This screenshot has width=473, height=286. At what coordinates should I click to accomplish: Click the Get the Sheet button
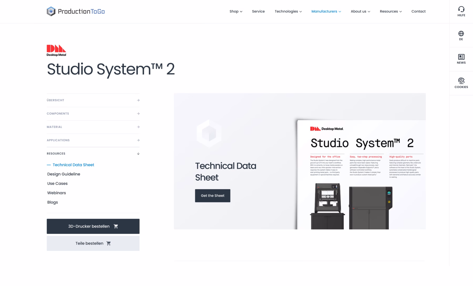click(x=213, y=196)
